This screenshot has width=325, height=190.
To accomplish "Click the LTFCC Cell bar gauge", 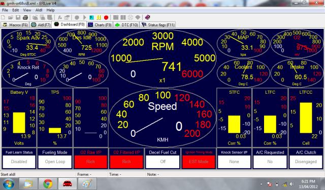I will [x=306, y=118].
